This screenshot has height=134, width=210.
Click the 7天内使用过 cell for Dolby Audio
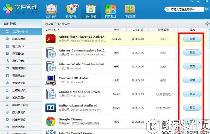[163, 108]
